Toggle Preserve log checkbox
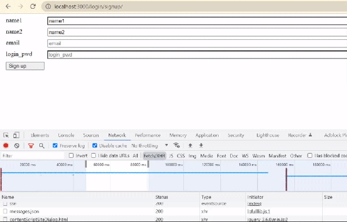 (x=55, y=146)
